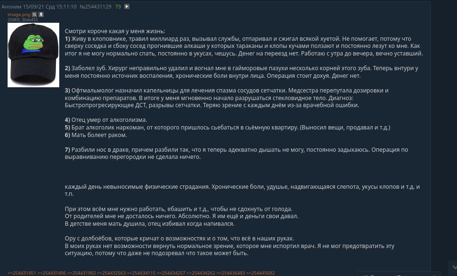Image resolution: width=457 pixels, height=276 pixels.
Task: Open reply link >>254431496
Action: coord(52,273)
